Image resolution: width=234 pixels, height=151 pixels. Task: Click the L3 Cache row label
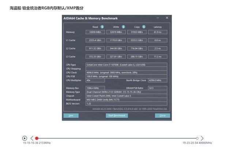[71, 56]
